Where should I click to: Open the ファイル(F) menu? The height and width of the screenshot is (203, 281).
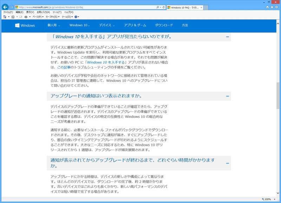pos(8,12)
